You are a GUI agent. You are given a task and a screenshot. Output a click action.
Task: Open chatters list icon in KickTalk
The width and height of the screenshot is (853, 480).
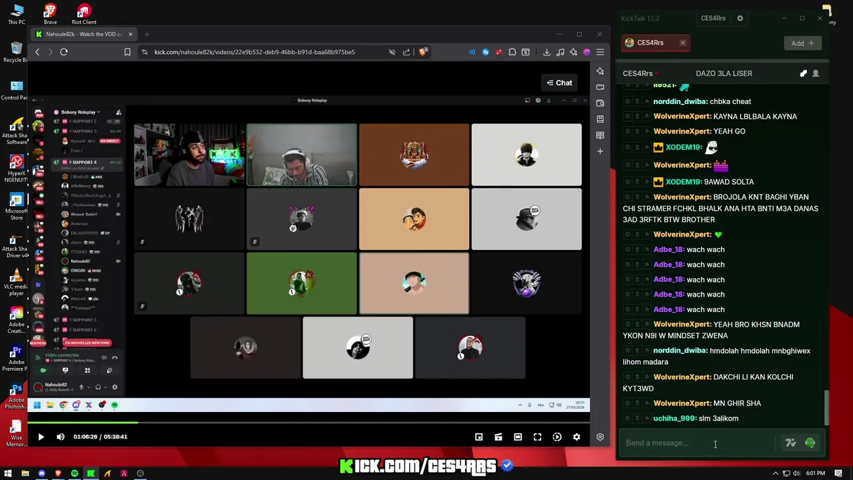816,73
